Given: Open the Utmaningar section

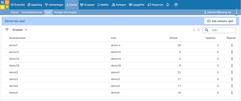Looking at the screenshot, I should pos(54,5).
